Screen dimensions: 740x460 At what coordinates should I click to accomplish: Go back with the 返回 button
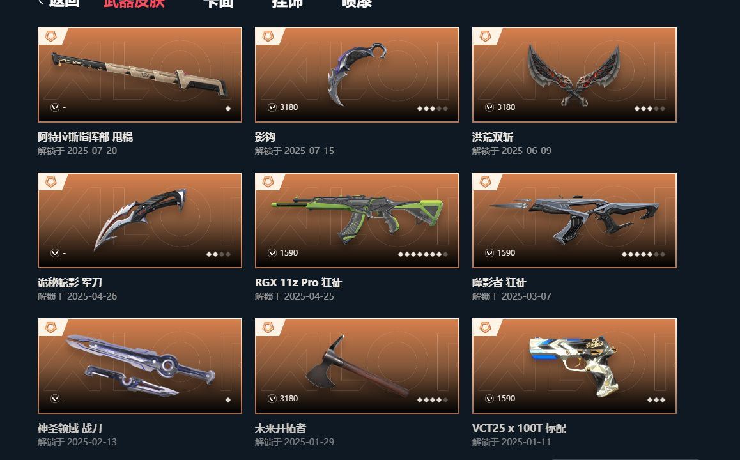click(59, 3)
